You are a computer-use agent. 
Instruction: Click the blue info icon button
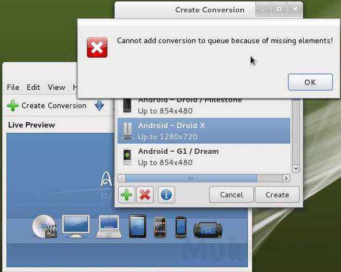166,195
